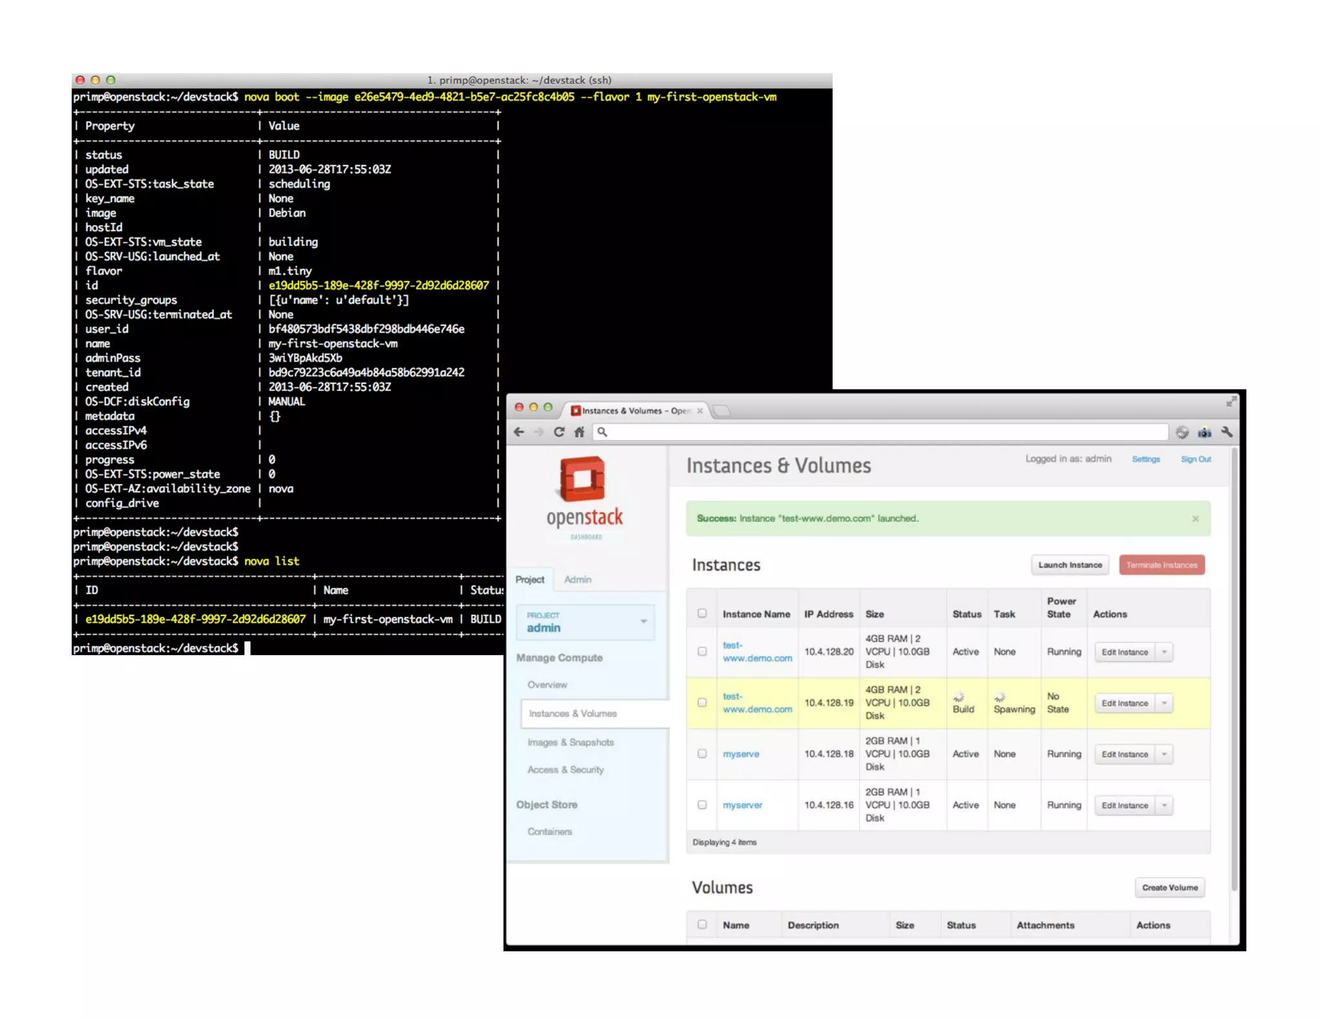Expand Edit Instance dropdown arrow for myserve
This screenshot has width=1320, height=1019.
[x=1164, y=754]
